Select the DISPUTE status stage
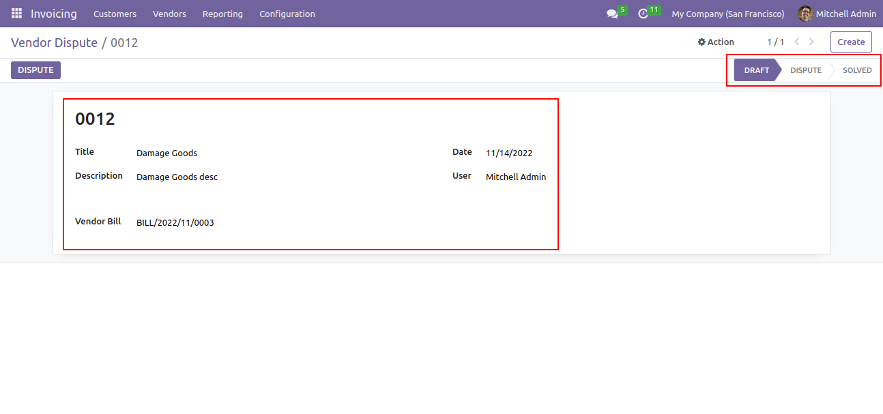This screenshot has height=414, width=883. coord(806,70)
